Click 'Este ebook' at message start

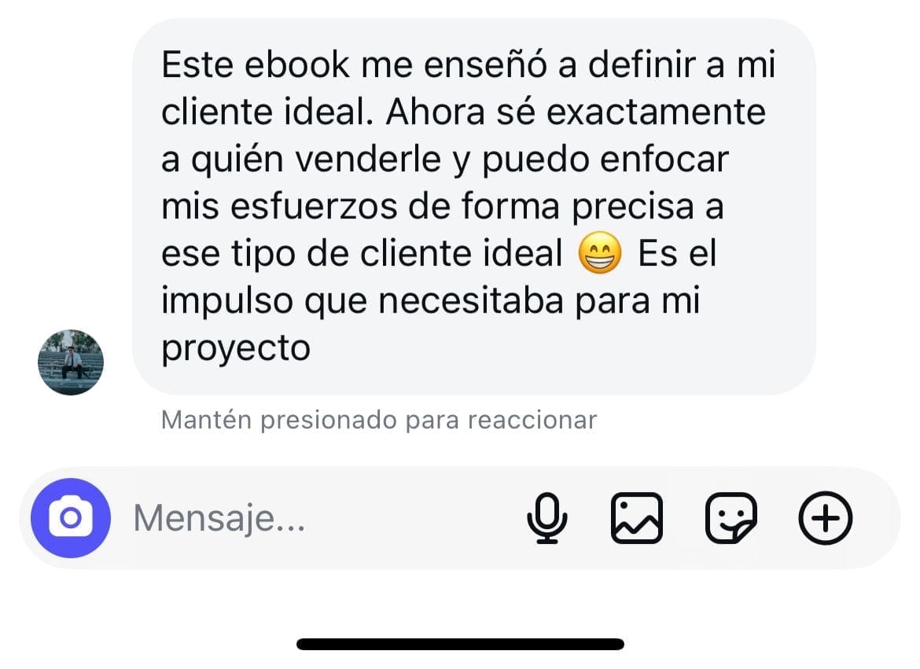point(256,64)
